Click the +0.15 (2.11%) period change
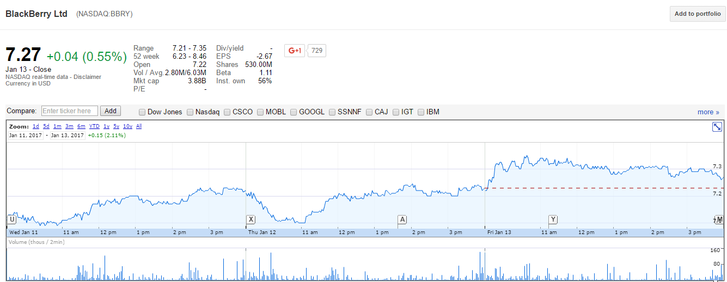727x282 pixels. coord(107,135)
